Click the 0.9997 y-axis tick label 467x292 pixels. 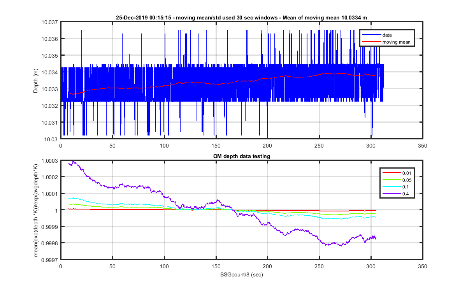point(49,260)
